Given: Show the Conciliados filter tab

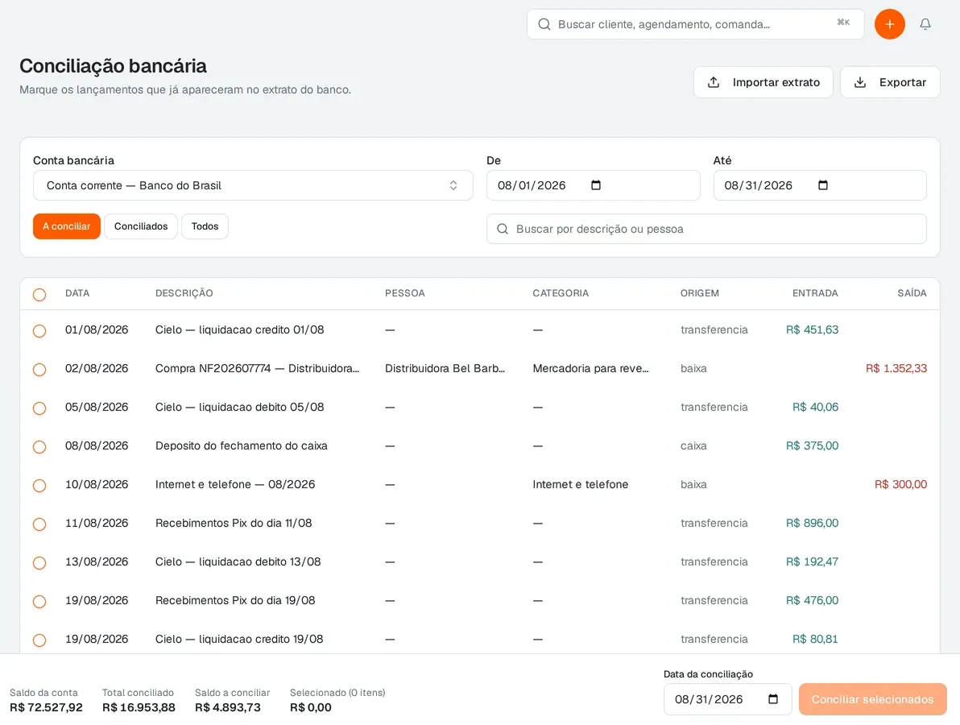Looking at the screenshot, I should (x=141, y=226).
